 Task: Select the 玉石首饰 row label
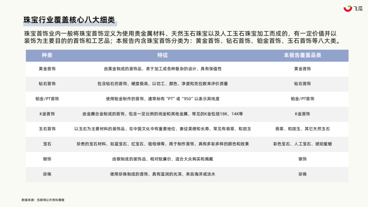47,129
